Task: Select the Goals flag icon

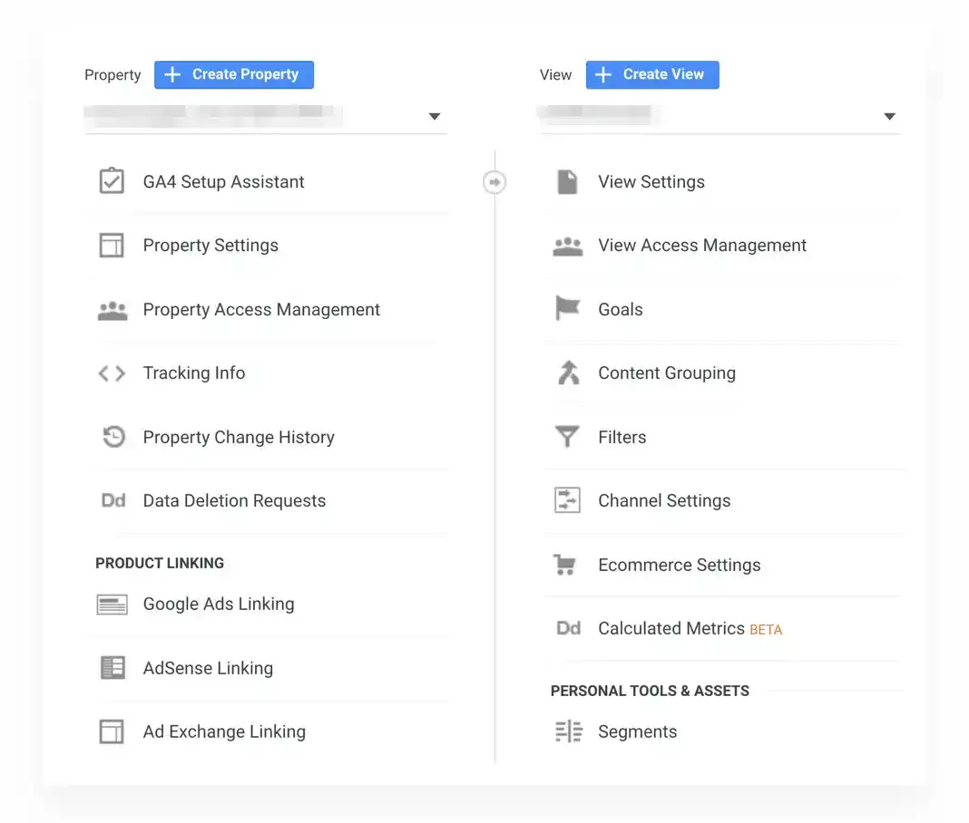Action: 567,308
